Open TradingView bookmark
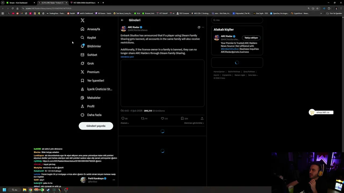 (x=56, y=13)
